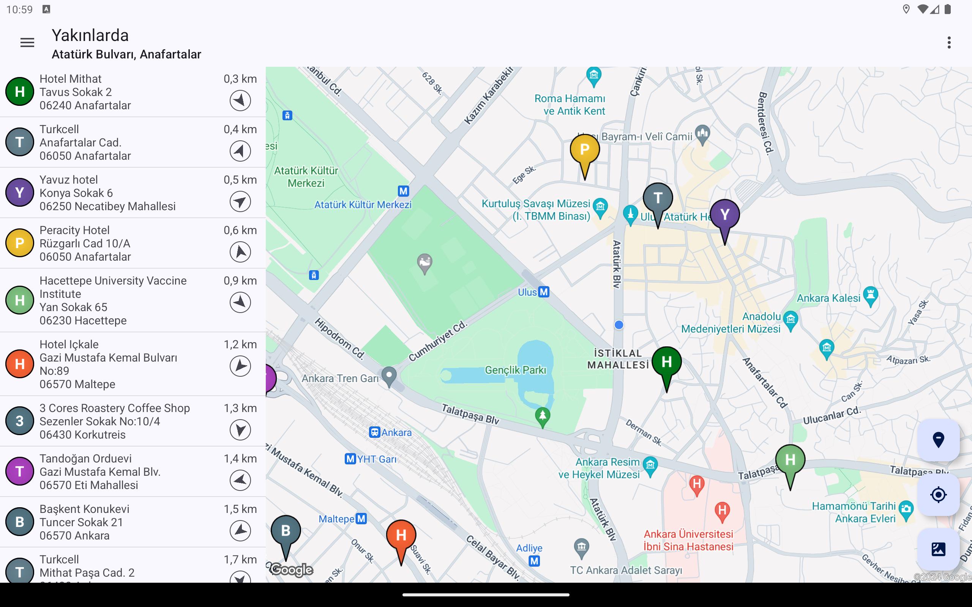
Task: Click the magenta T avatar of Tandoğan Orduevi
Action: [x=19, y=471]
